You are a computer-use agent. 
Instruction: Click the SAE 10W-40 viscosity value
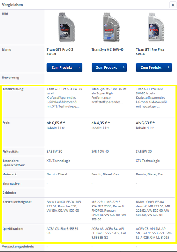100,152
